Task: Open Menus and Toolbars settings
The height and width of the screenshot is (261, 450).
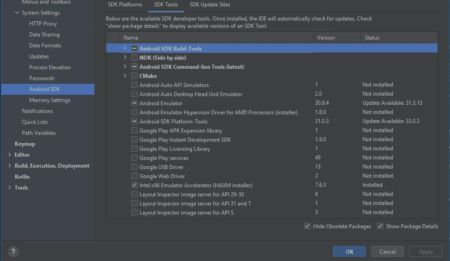Action: (46, 2)
